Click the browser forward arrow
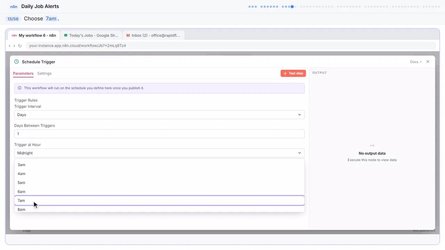 click(x=14, y=45)
